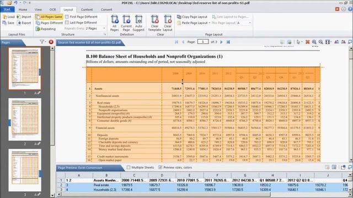Open Repeats Every 2 Pages dropdown
The image size is (353, 198).
click(x=104, y=29)
